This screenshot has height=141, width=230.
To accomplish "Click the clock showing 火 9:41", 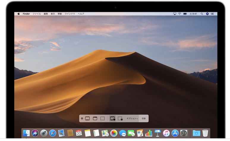I will tap(193, 14).
